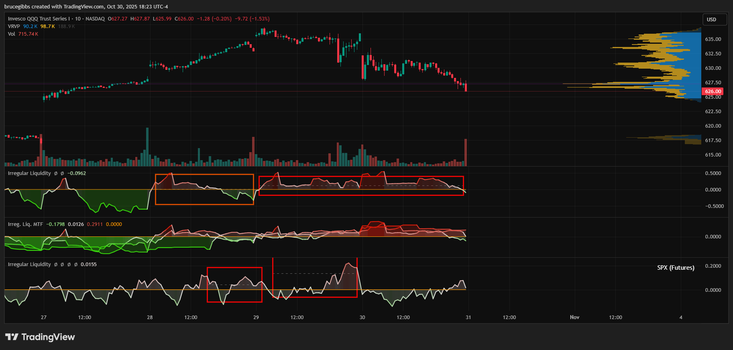This screenshot has height=350, width=733.
Task: Click the bottom pane Irregular Liquidity label
Action: pyautogui.click(x=29, y=265)
